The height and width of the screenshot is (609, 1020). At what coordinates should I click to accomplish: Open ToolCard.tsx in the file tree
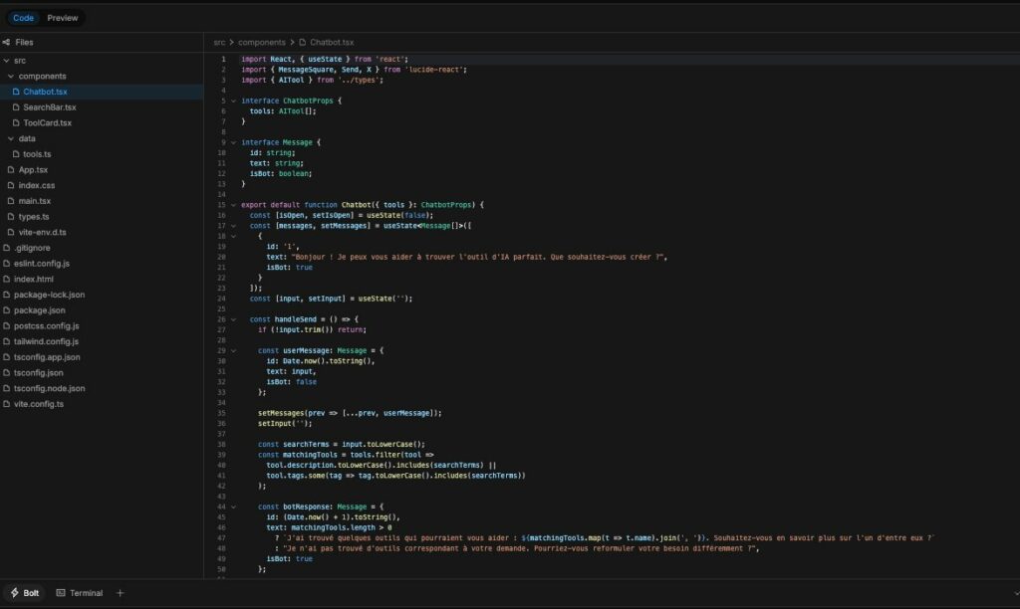pos(47,122)
